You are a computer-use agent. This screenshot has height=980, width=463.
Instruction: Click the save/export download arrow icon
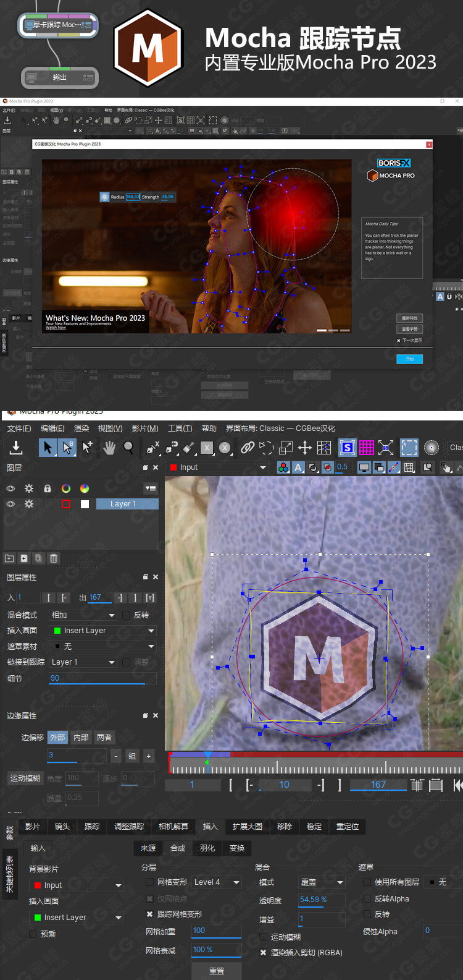click(16, 447)
